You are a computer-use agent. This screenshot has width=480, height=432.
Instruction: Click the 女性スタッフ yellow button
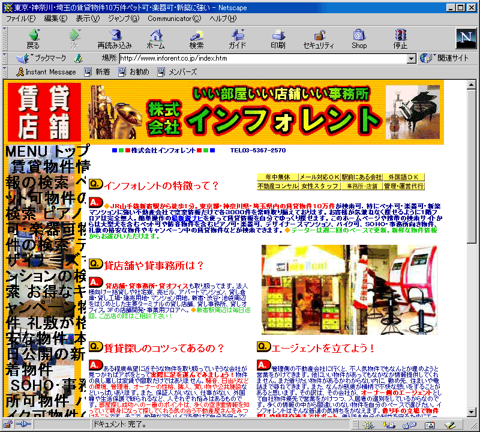pyautogui.click(x=320, y=186)
